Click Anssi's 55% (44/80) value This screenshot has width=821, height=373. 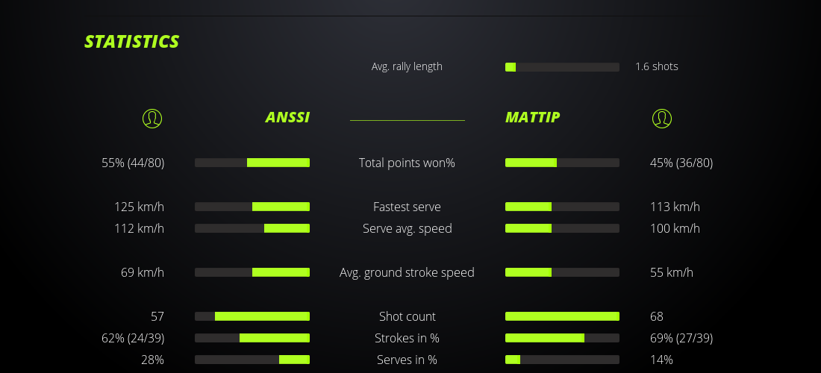pyautogui.click(x=133, y=163)
